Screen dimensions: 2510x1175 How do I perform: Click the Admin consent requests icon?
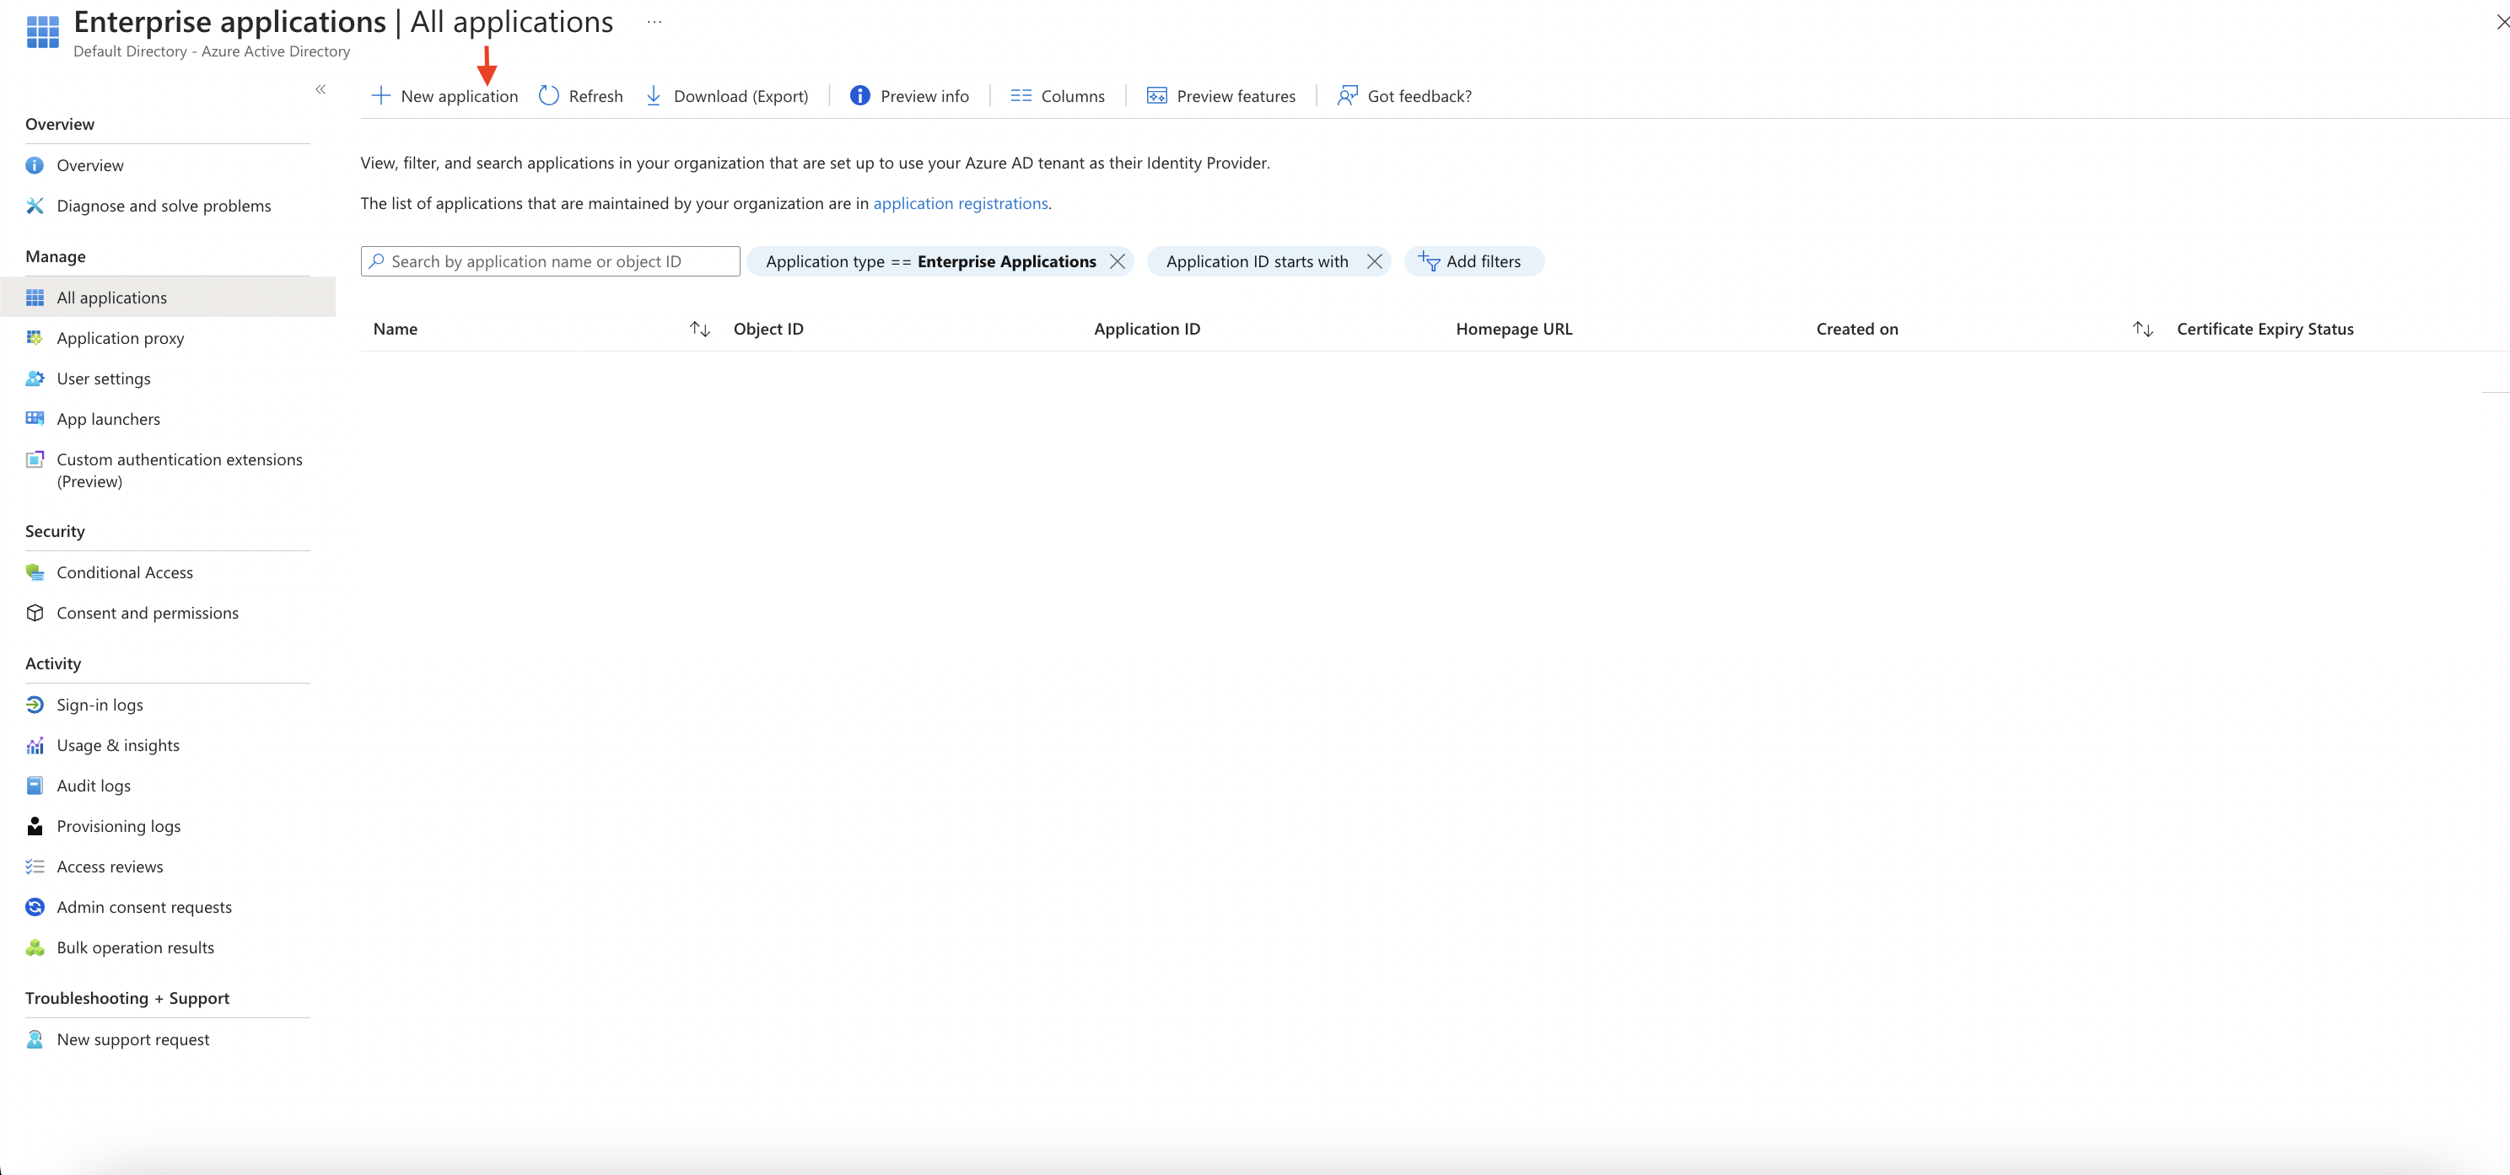coord(35,907)
